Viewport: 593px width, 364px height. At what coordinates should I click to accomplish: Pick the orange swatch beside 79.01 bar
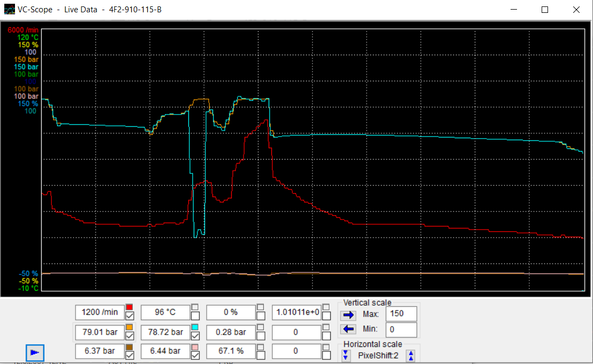click(x=129, y=327)
